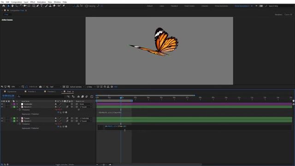
Task: Select the Clone Stamp tool
Action: click(x=50, y=6)
